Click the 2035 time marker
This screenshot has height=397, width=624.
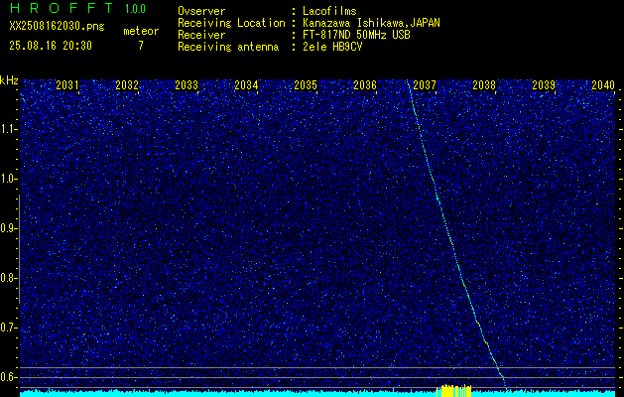(306, 85)
